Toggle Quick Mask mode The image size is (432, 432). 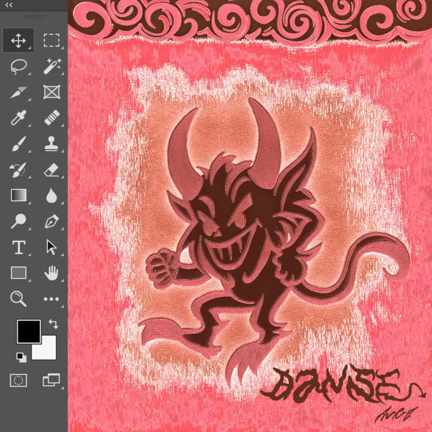tap(18, 380)
